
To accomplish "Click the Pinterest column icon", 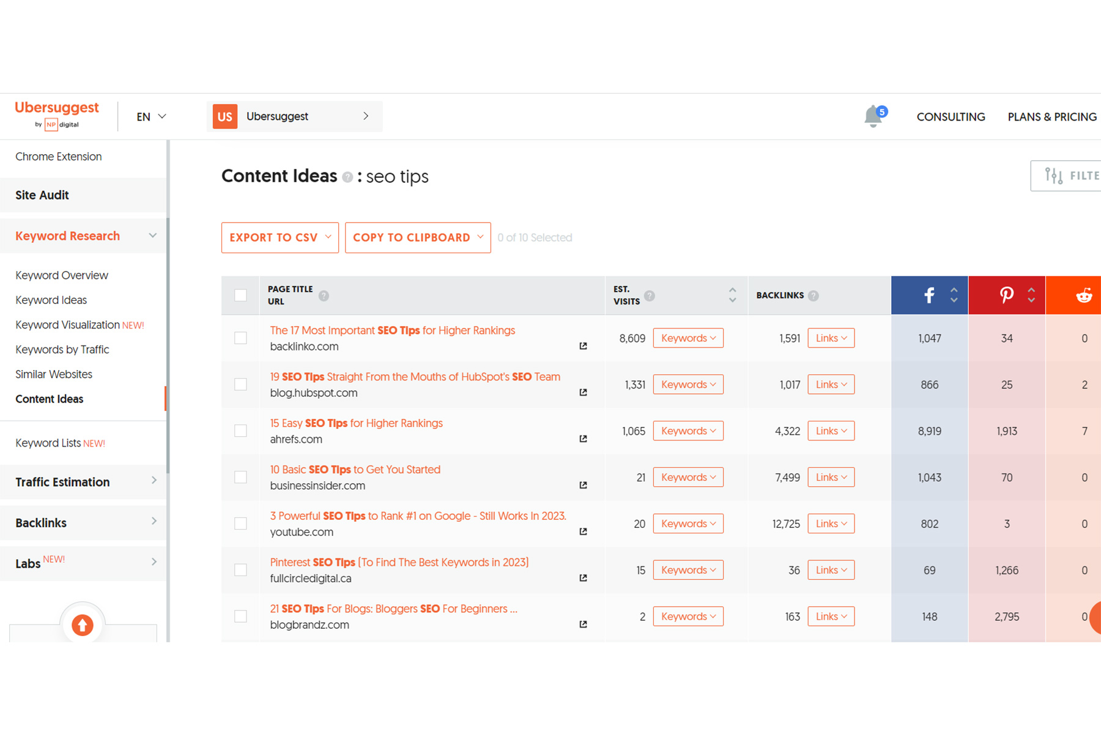I will point(1006,295).
